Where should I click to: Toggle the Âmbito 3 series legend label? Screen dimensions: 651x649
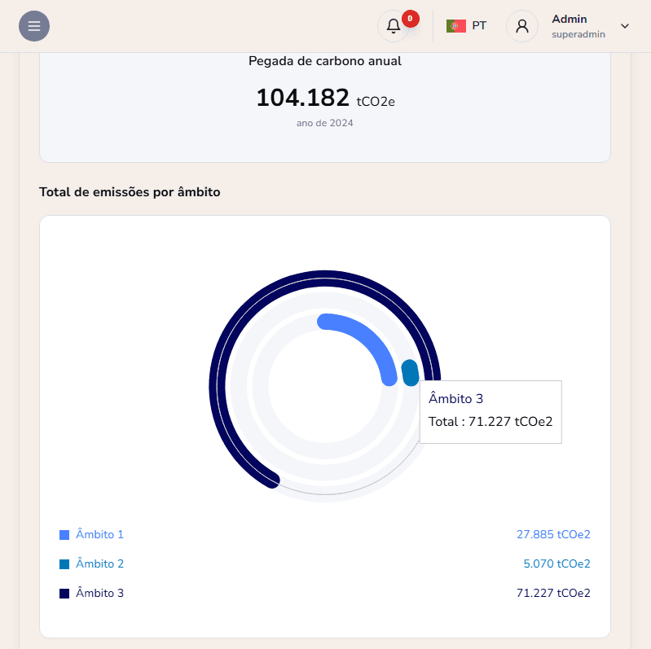pyautogui.click(x=99, y=594)
